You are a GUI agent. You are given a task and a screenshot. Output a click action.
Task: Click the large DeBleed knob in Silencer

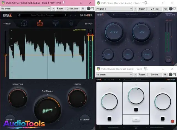[48, 110]
